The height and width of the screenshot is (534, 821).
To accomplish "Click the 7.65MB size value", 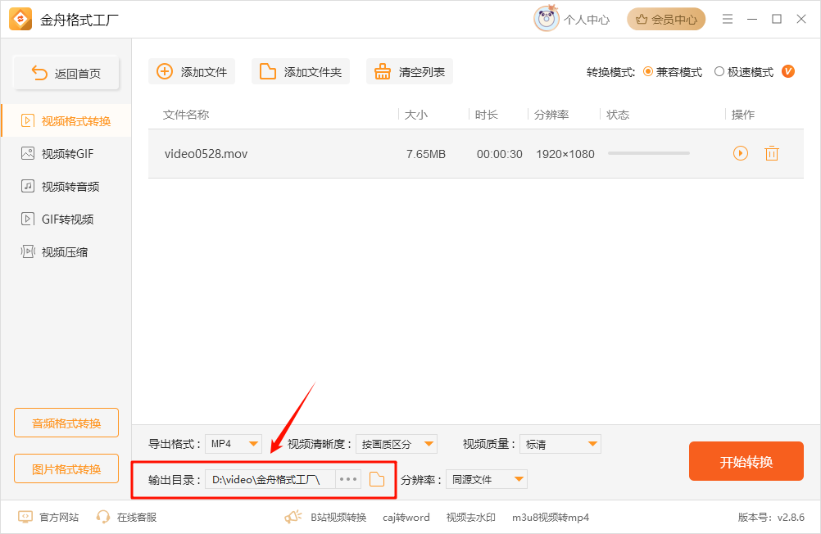I will pos(426,154).
